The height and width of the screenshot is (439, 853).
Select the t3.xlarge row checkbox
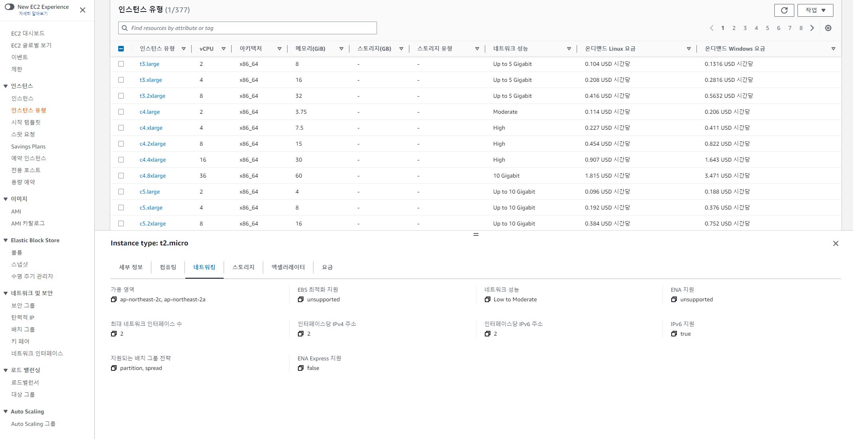tap(121, 80)
